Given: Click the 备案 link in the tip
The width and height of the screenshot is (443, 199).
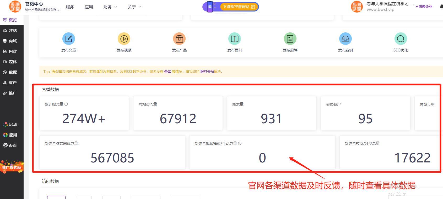Looking at the screenshot, I should click(168, 72).
